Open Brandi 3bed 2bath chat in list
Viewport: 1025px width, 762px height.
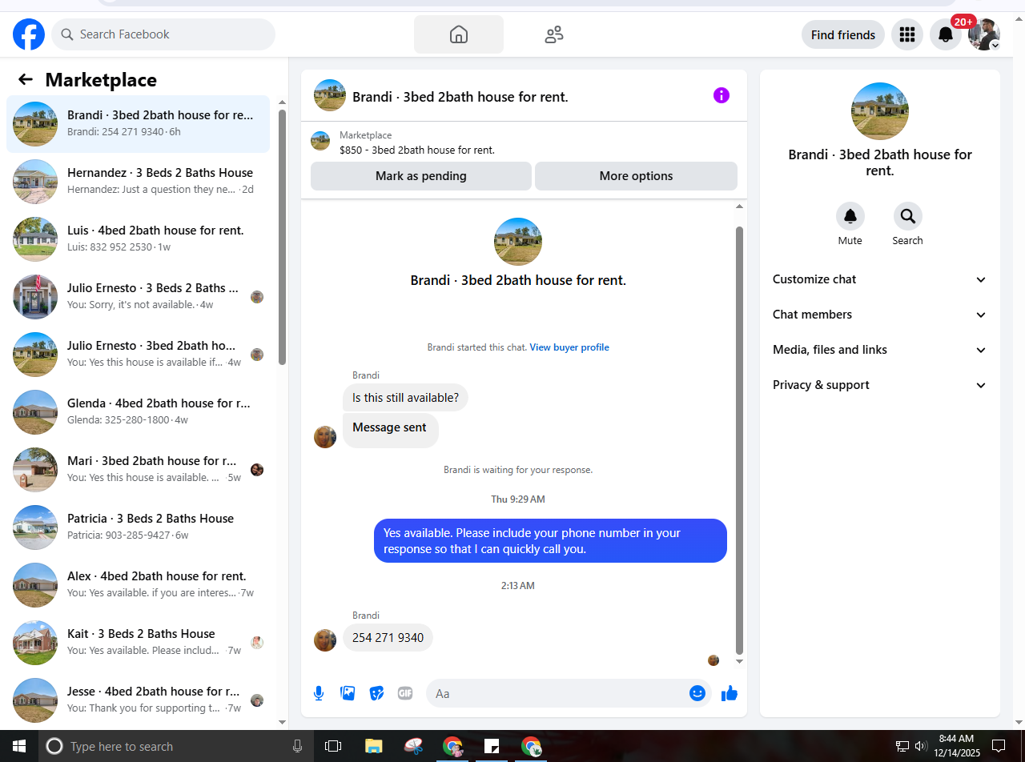138,124
